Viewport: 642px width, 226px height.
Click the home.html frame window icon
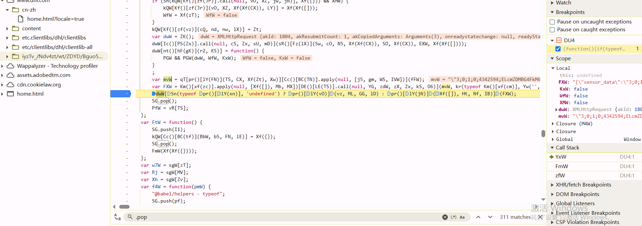[x=11, y=94]
